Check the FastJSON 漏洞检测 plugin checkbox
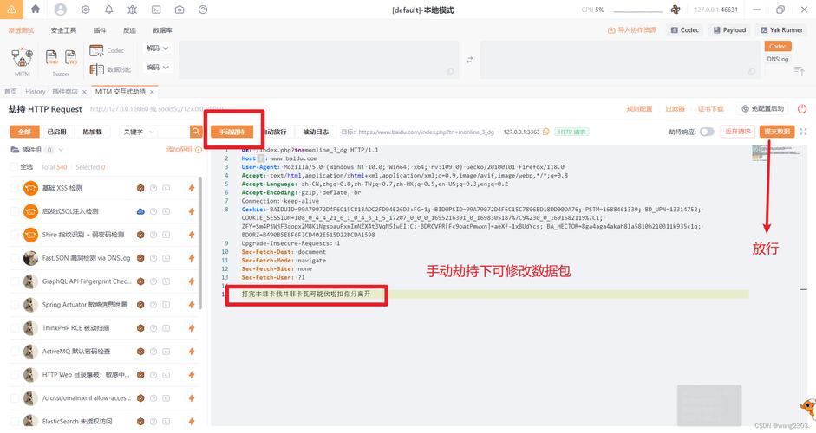 pyautogui.click(x=14, y=258)
